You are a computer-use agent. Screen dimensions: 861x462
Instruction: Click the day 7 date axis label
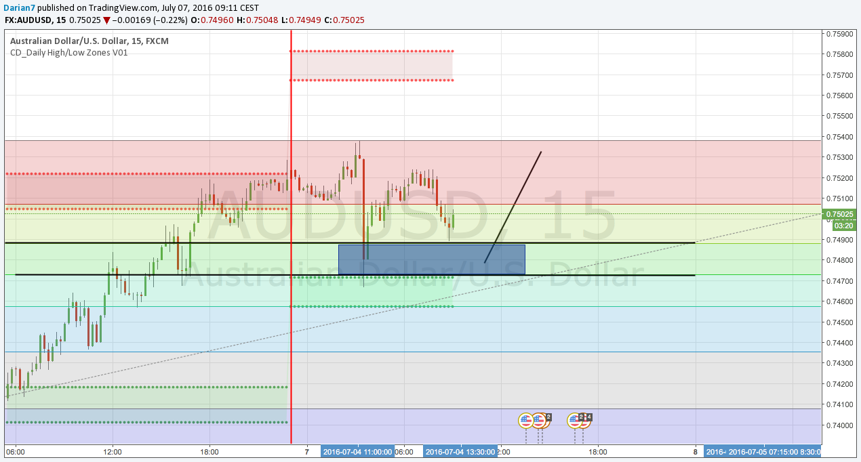307,452
